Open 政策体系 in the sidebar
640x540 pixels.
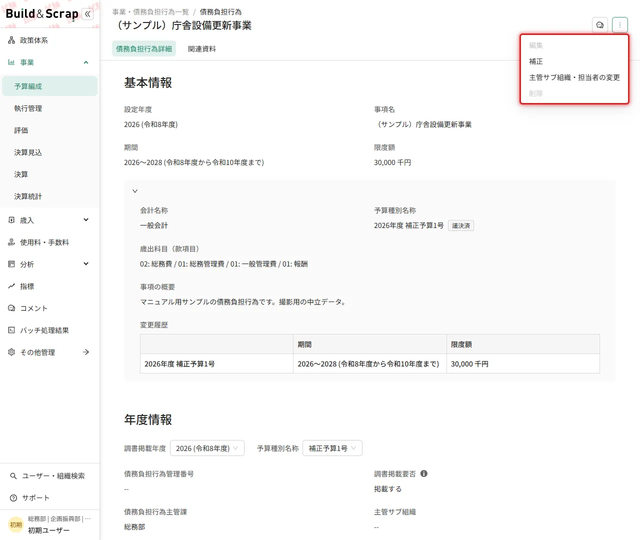[x=49, y=40]
